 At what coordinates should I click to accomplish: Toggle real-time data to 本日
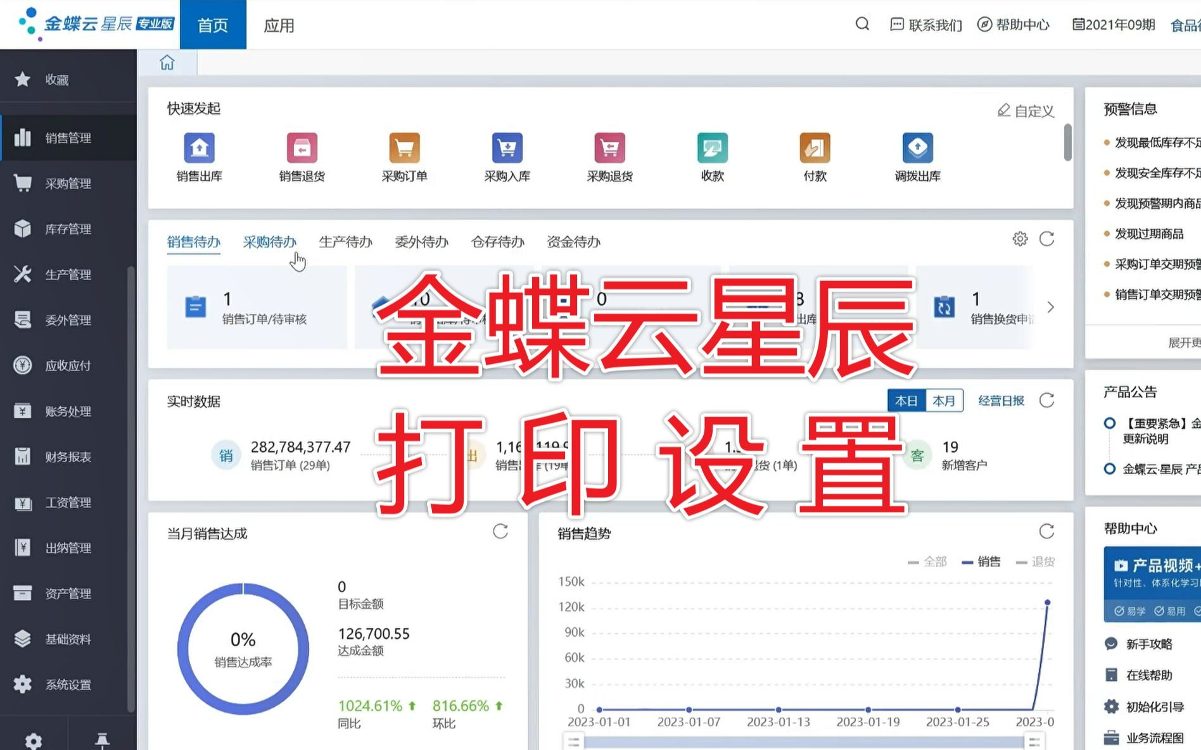(x=906, y=401)
